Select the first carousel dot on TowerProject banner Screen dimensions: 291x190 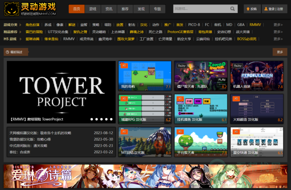pyautogui.click(x=91, y=119)
